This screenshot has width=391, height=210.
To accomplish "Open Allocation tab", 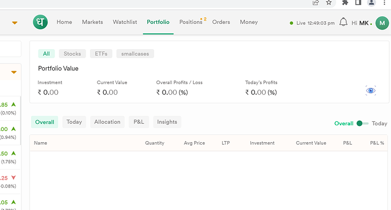I will [x=107, y=122].
